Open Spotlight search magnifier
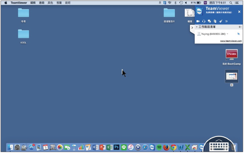Screen dimensions: 244x153 231,3
